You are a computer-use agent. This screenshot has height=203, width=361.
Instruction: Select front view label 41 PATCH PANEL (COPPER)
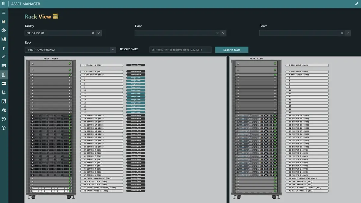102,188
